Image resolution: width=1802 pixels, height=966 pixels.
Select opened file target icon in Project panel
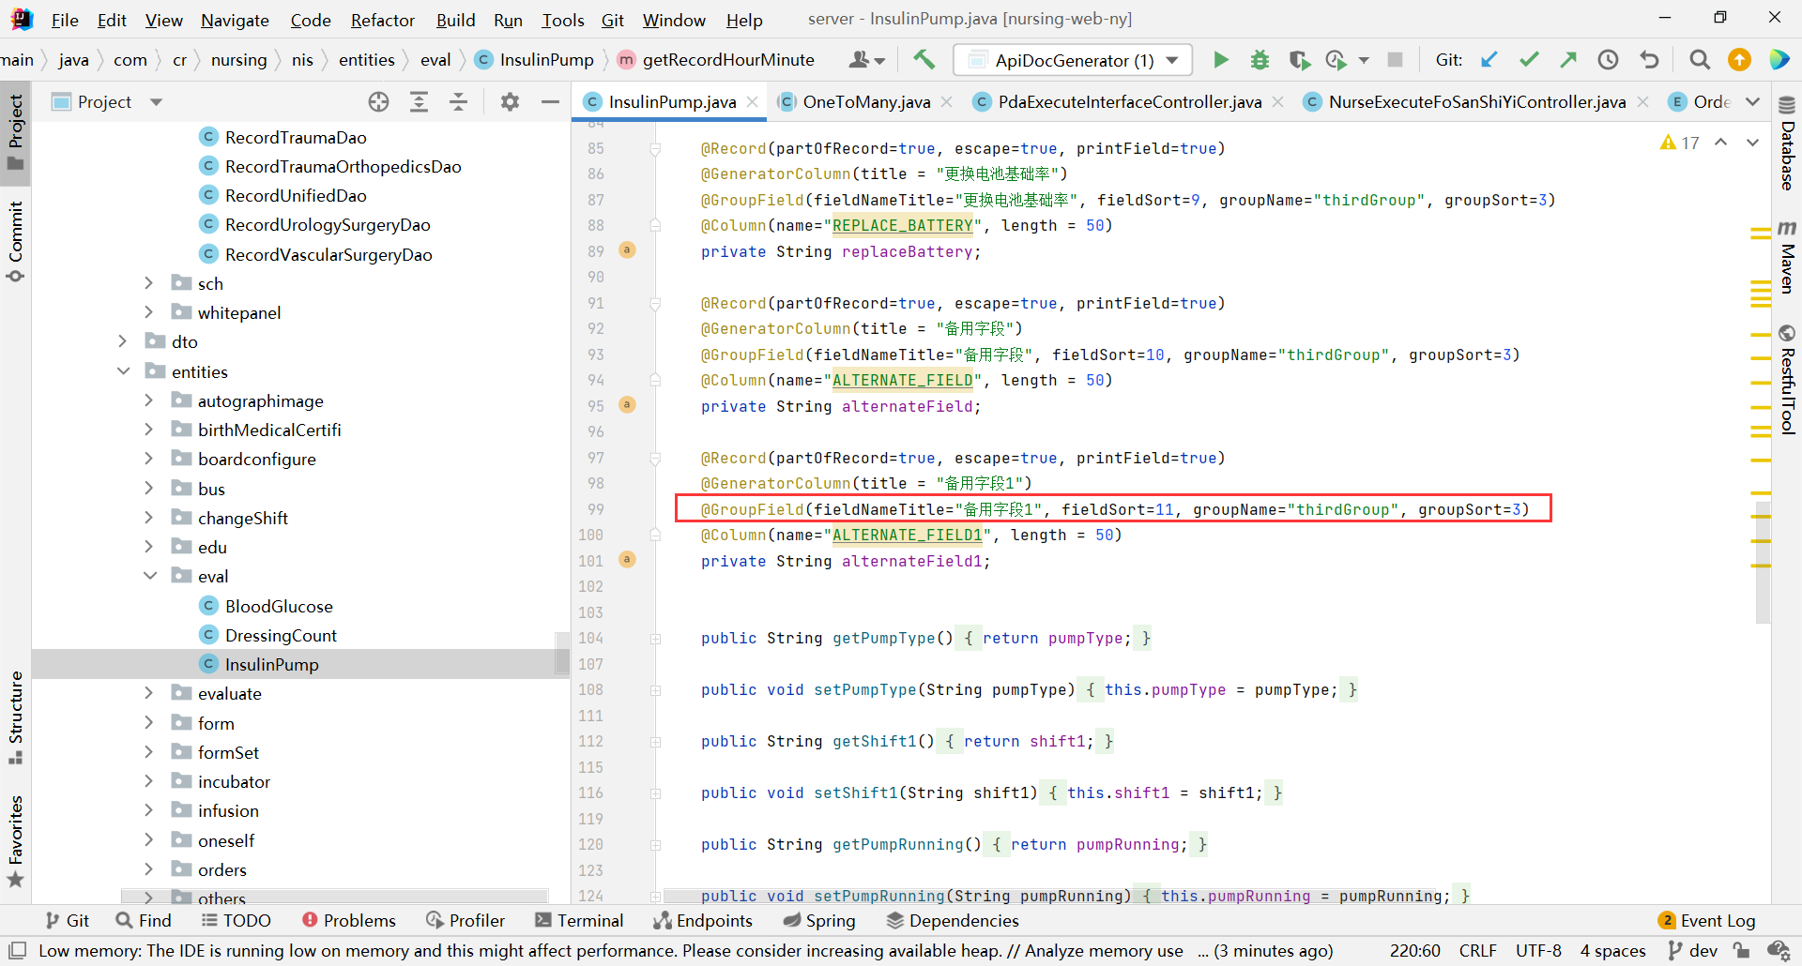378,102
